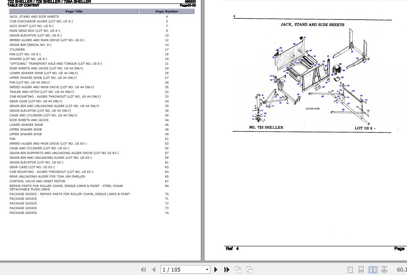
Task: Select PACKAGE GOODS page 74 row
Action: 23,213
